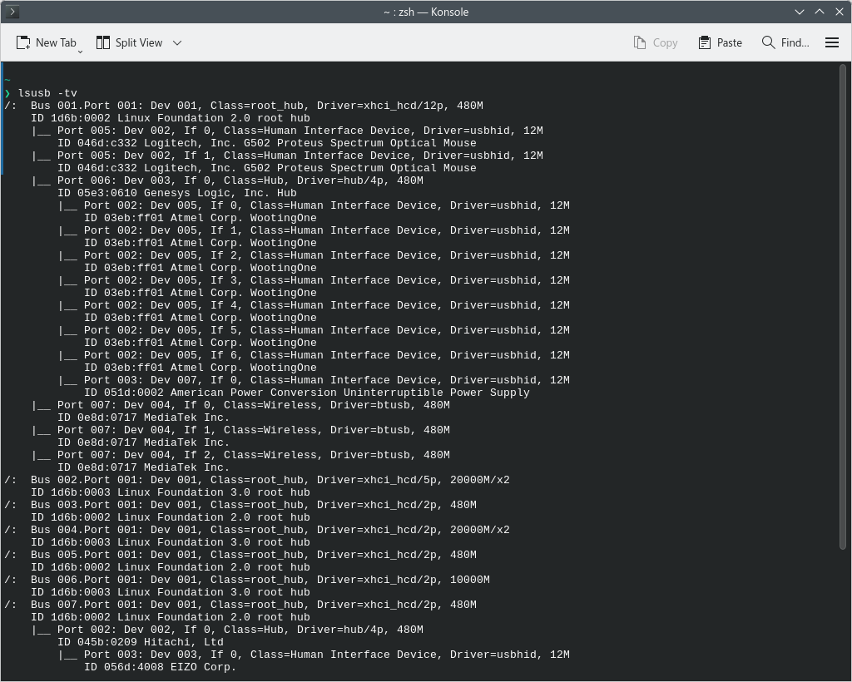The width and height of the screenshot is (852, 682).
Task: Click the Copy toolbar button
Action: click(656, 42)
